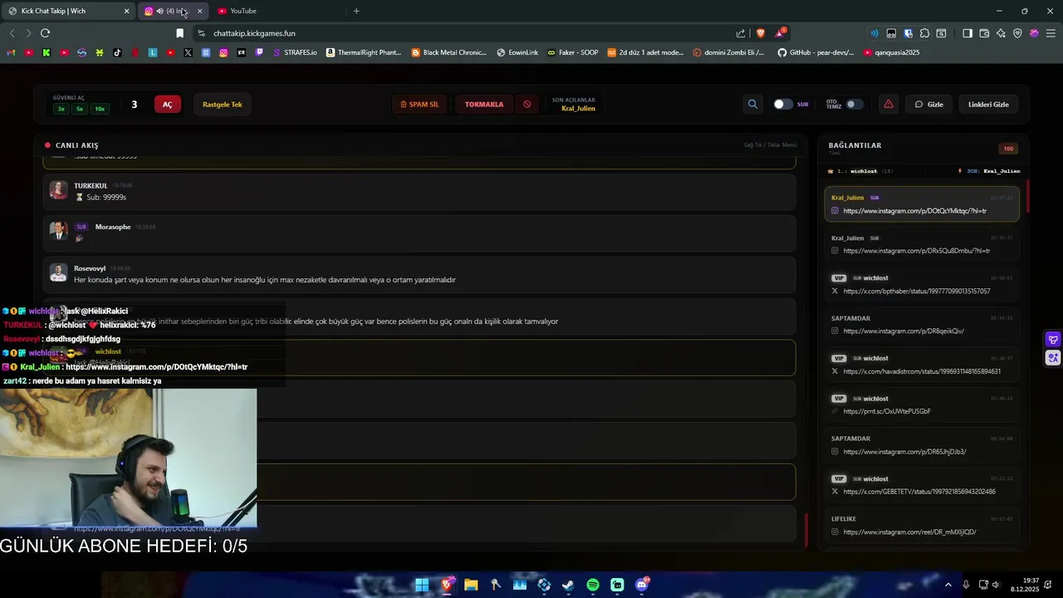Screen dimensions: 1063x598
Task: Mute the Instagram tab audio icon
Action: coord(159,11)
